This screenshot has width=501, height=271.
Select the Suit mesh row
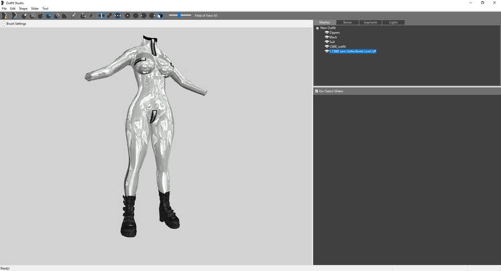point(332,42)
